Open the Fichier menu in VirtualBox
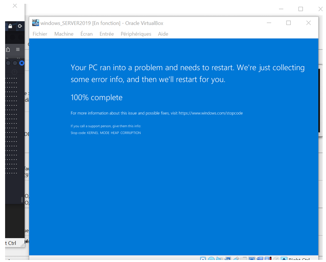The height and width of the screenshot is (262, 326). click(40, 34)
